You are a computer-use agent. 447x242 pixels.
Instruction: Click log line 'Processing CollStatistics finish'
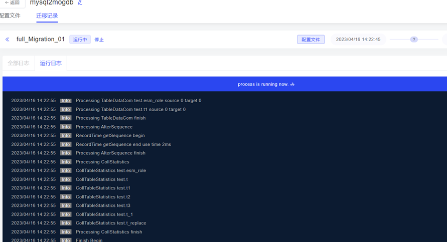tap(109, 232)
